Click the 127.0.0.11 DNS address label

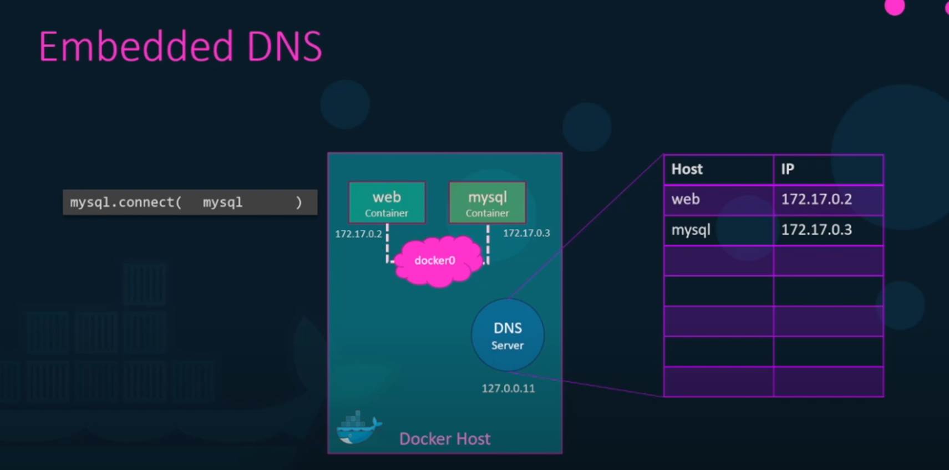pyautogui.click(x=508, y=388)
